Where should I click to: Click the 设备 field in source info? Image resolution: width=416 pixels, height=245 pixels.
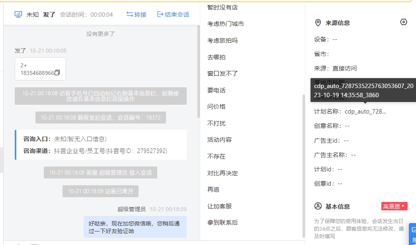(x=326, y=39)
